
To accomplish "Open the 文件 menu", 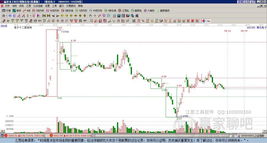I will click(7, 6).
